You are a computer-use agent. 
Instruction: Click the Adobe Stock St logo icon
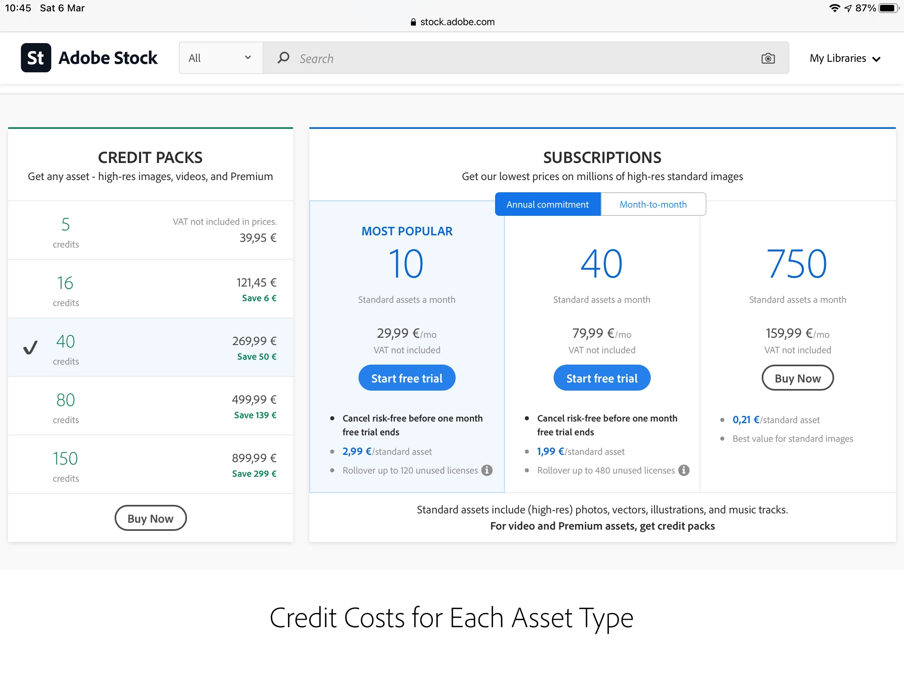pyautogui.click(x=36, y=58)
